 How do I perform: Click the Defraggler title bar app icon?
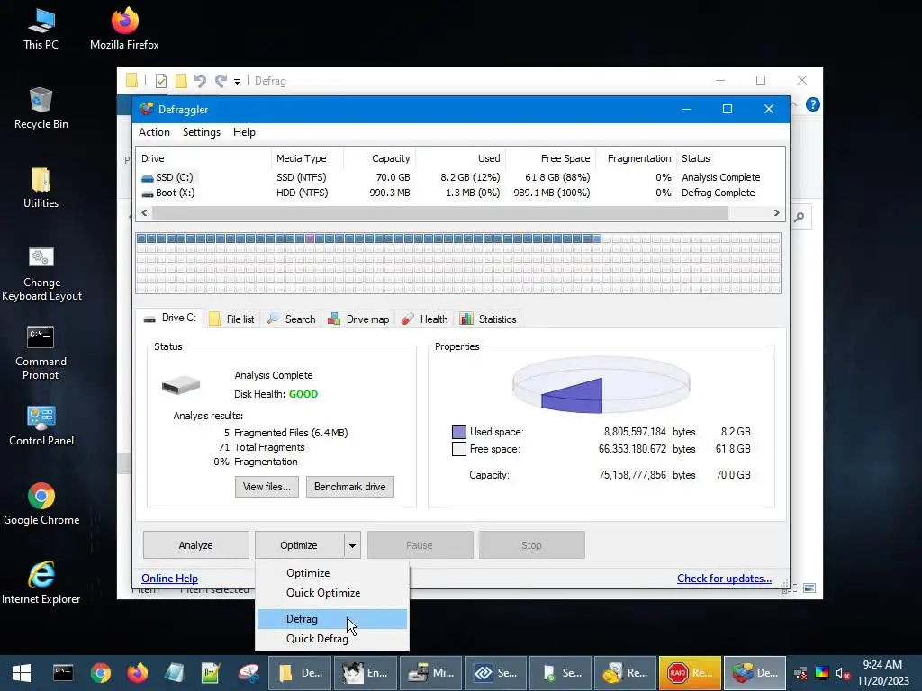(147, 109)
